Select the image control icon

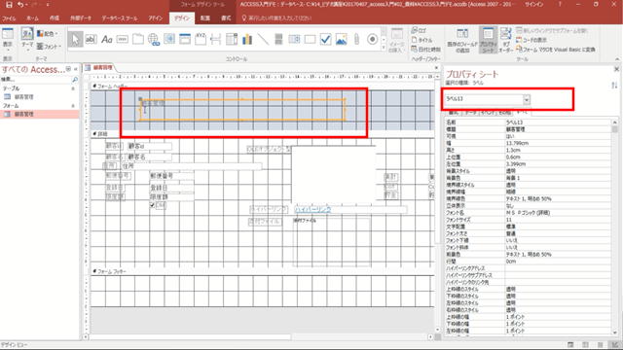341,39
